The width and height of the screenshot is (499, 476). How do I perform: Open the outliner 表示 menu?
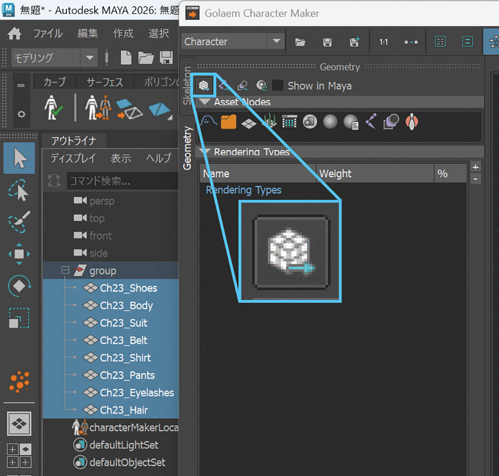coord(120,158)
